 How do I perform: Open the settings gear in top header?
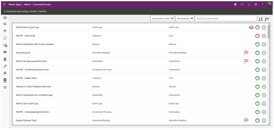pyautogui.click(x=255, y=5)
